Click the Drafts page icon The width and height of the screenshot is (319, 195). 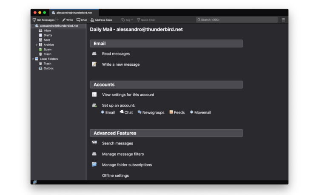(x=40, y=35)
